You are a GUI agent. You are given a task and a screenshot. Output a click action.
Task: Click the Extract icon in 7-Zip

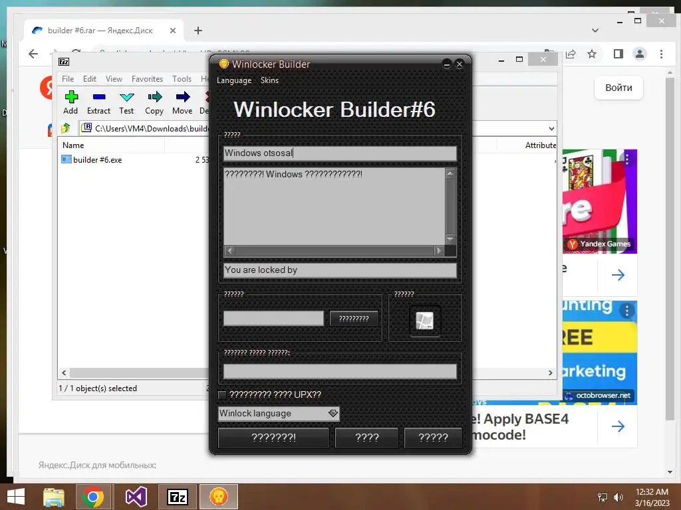pyautogui.click(x=99, y=97)
